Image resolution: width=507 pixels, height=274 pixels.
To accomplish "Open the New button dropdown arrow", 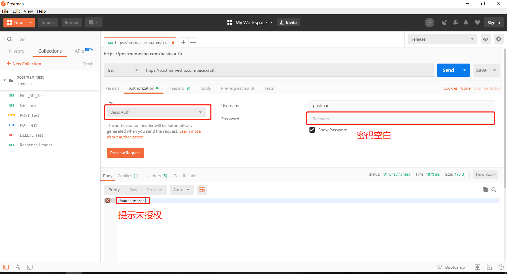I will click(31, 23).
